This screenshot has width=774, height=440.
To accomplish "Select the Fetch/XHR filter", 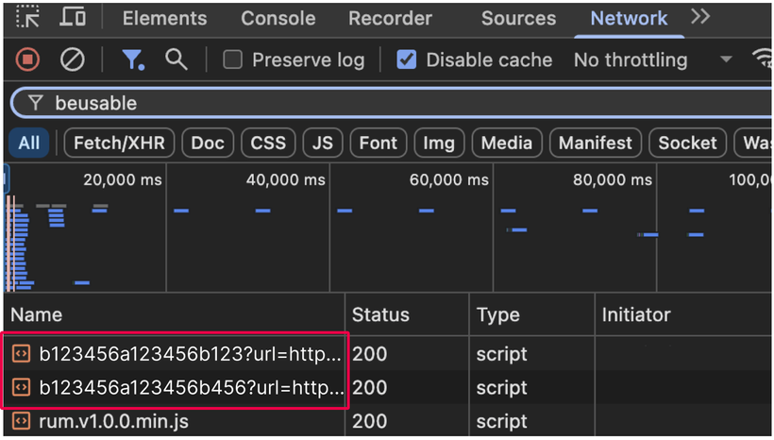I will (119, 143).
